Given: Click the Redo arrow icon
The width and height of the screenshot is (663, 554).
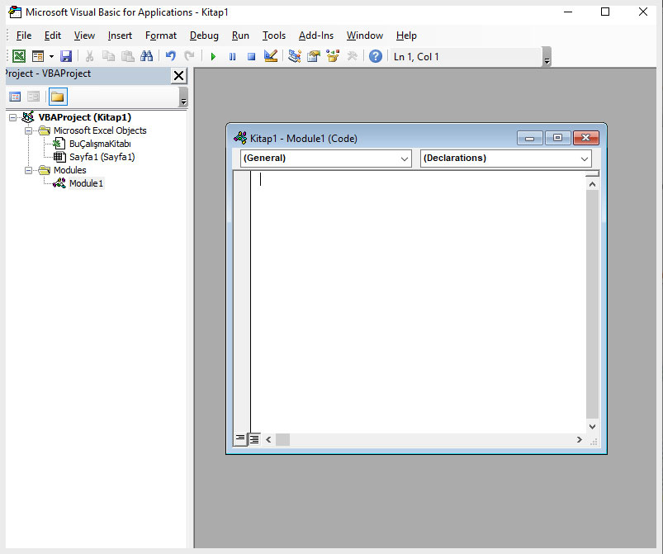Looking at the screenshot, I should point(189,56).
